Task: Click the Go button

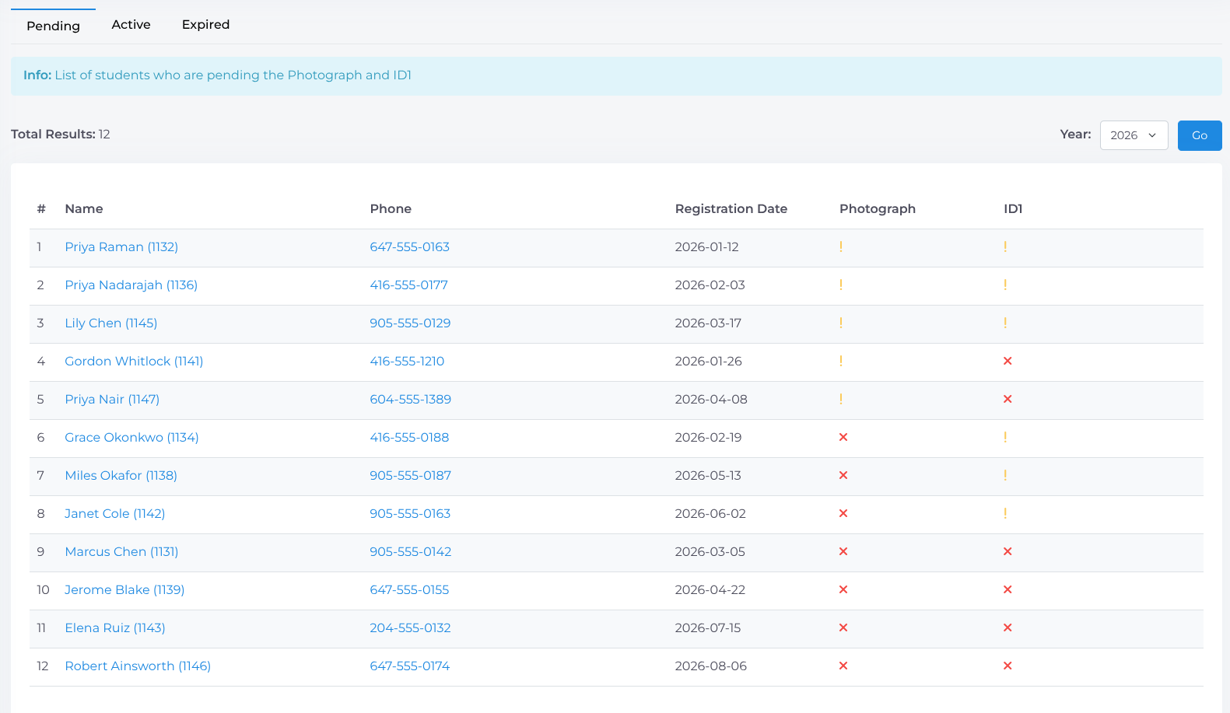Action: 1200,135
